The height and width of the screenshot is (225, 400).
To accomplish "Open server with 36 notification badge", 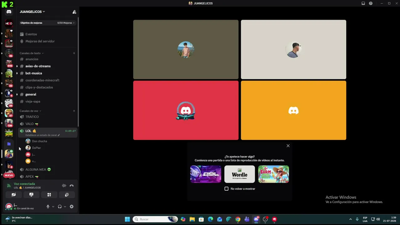I will [x=9, y=53].
